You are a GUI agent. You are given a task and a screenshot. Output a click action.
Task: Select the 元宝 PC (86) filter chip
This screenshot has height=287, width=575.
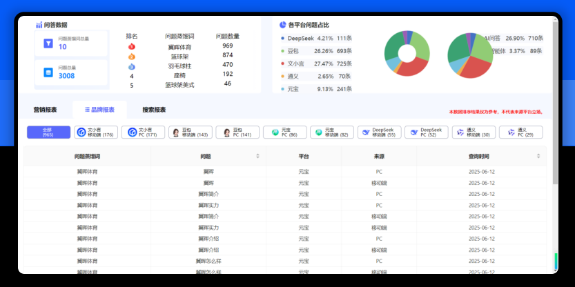click(x=284, y=132)
